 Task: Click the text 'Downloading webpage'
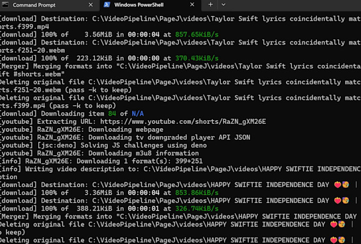126,129
